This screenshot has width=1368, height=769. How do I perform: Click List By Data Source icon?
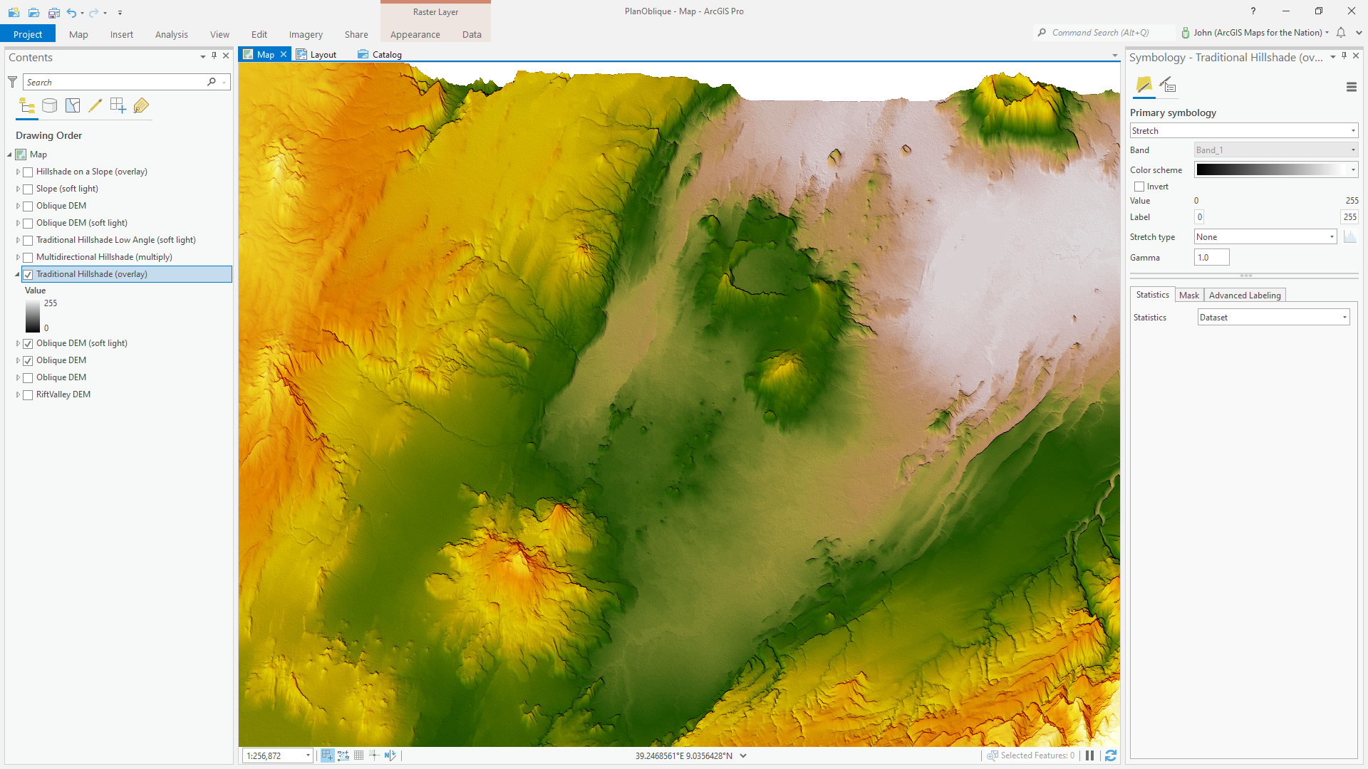(49, 106)
